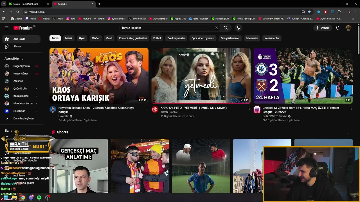
Task: Open Chrome from the taskbar
Action: point(22,198)
